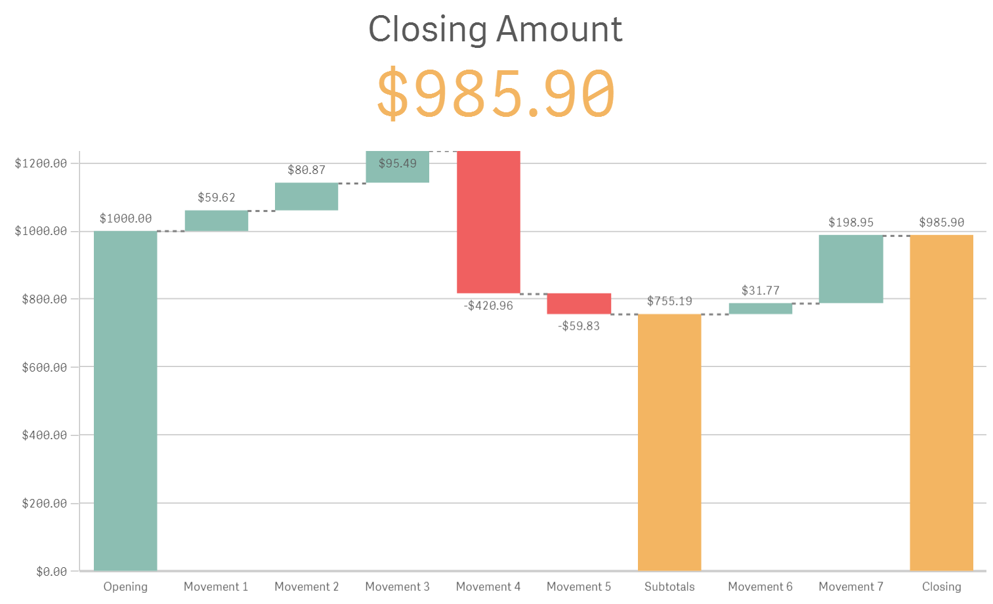Select the orange Closing bar
The image size is (993, 604).
[x=941, y=402]
